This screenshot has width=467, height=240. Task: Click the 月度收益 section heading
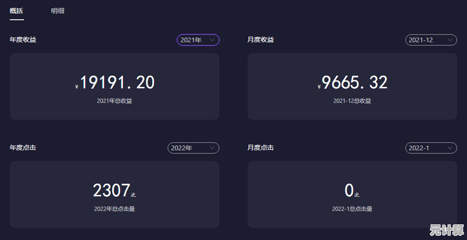261,40
